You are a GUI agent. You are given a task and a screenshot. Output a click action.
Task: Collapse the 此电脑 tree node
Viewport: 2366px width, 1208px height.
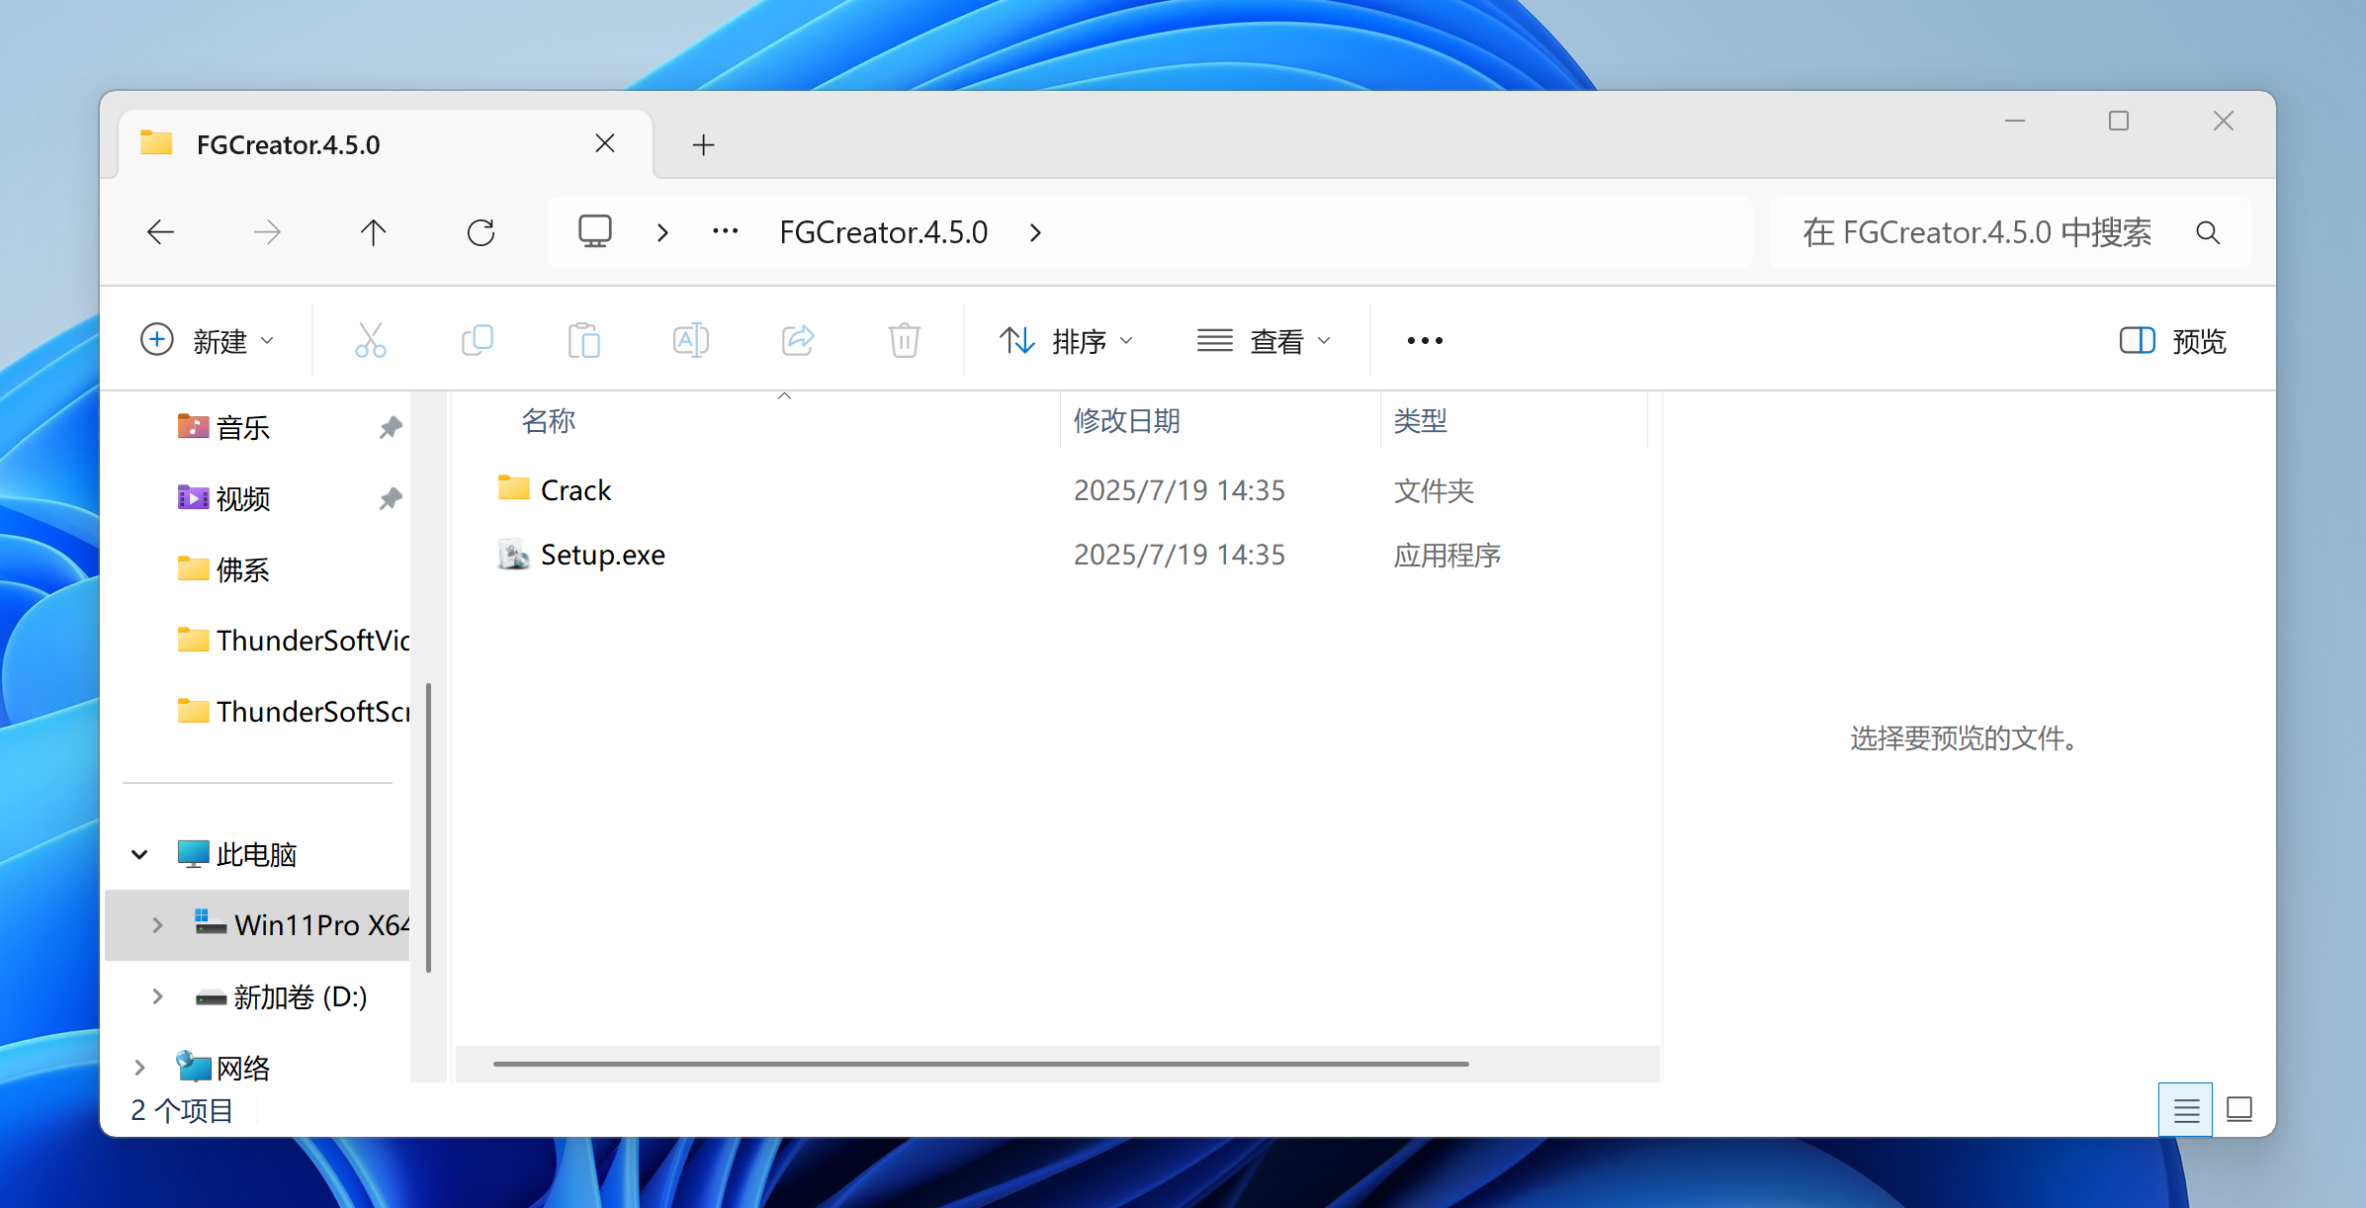(139, 854)
